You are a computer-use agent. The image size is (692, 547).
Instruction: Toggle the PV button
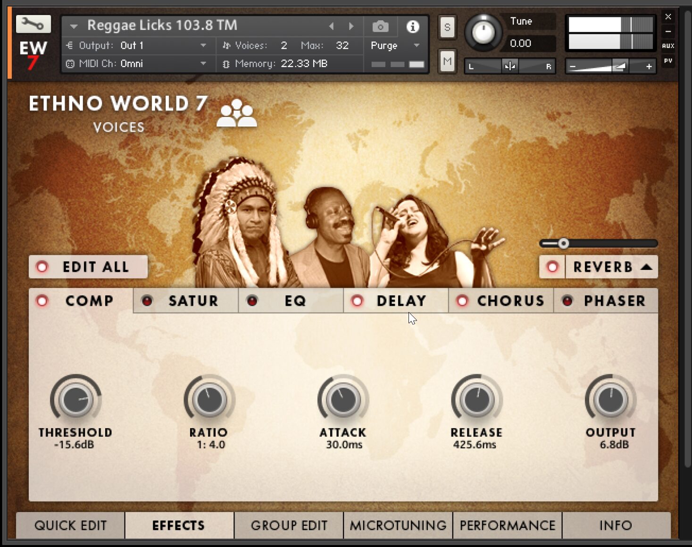(668, 61)
